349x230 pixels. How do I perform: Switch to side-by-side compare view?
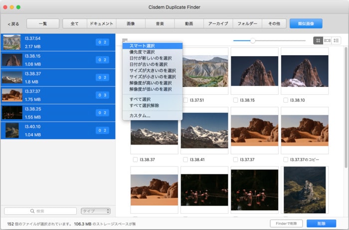coord(327,41)
